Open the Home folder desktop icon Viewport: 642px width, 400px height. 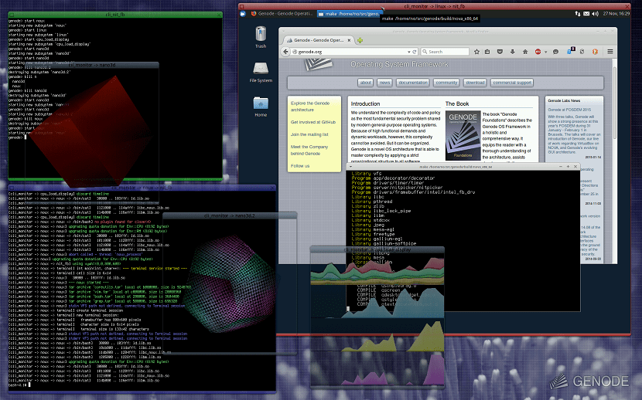(x=261, y=103)
